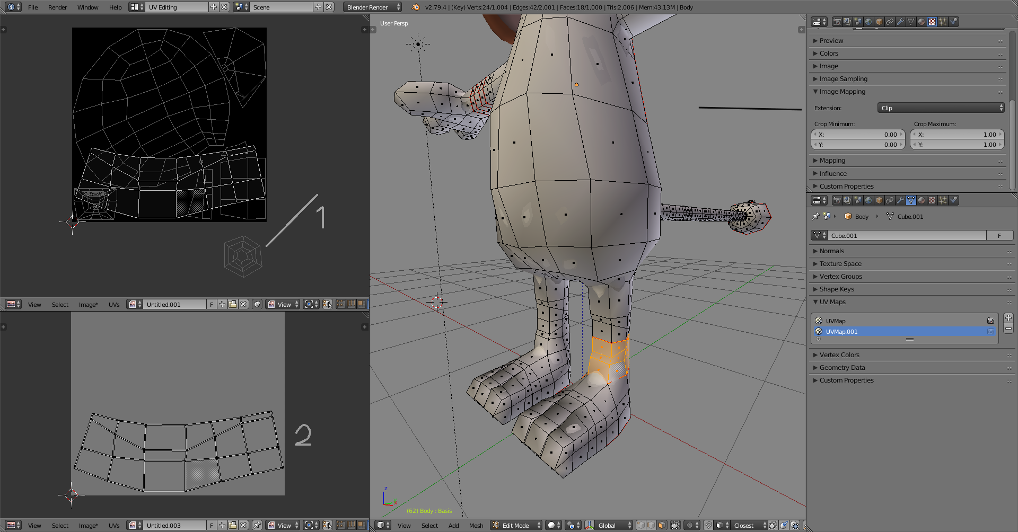Open World tab in upper properties header

pyautogui.click(x=868, y=22)
